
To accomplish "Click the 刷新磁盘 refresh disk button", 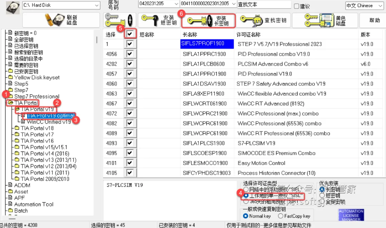I will point(61,20).
